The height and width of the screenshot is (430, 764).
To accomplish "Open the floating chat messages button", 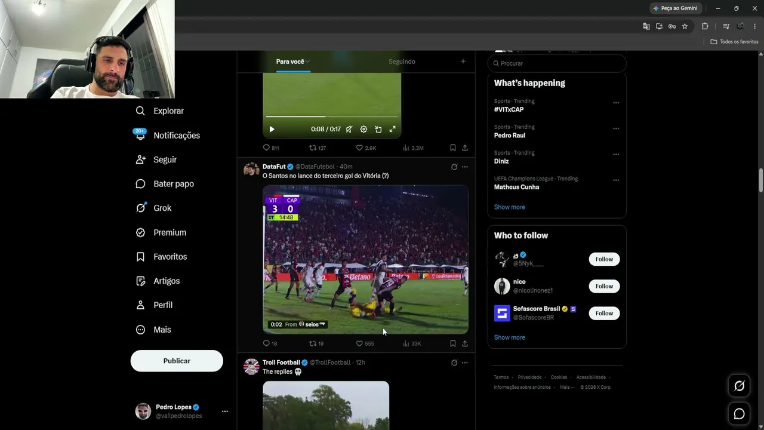I will 739,414.
